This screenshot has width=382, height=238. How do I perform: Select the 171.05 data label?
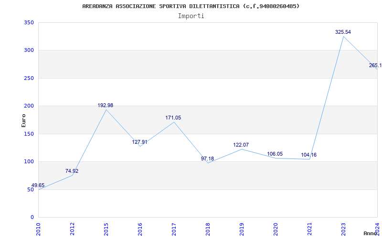click(173, 118)
